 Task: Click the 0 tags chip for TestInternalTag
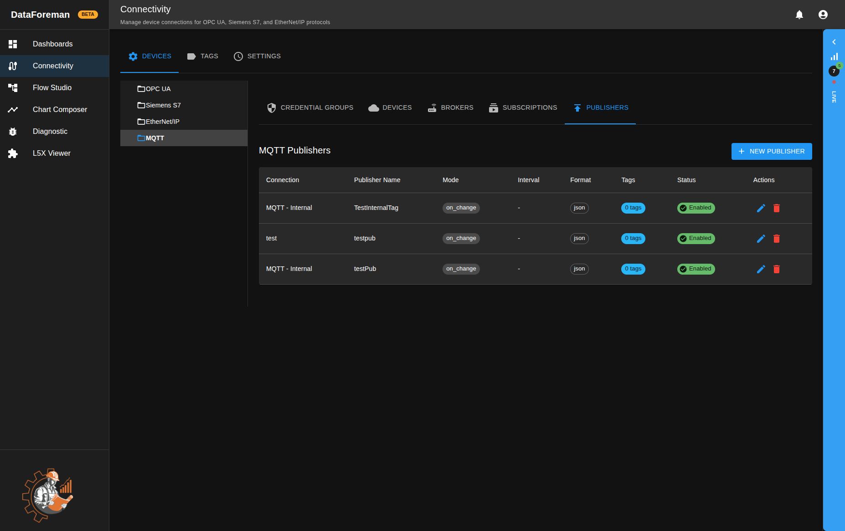(633, 208)
